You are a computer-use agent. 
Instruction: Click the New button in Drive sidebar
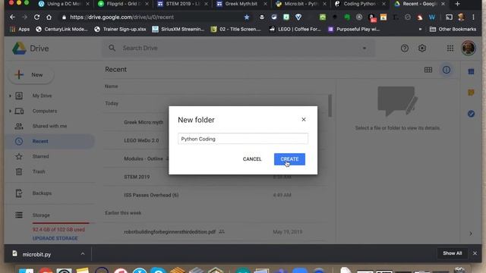31,75
